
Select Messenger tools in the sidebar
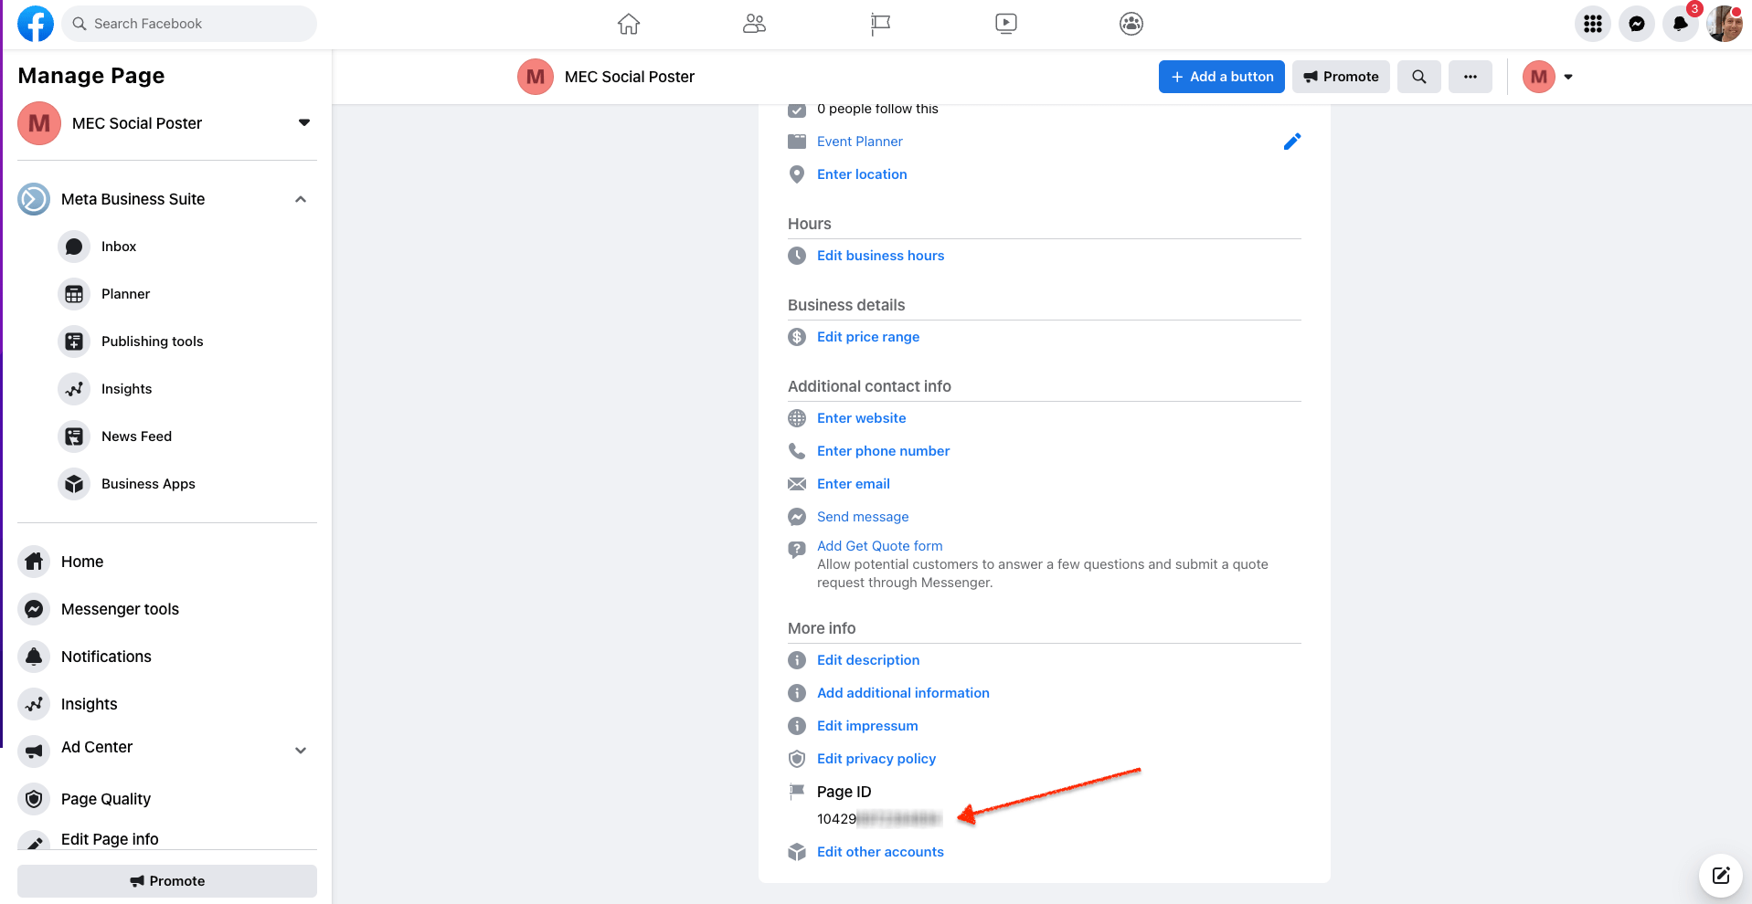(x=120, y=609)
